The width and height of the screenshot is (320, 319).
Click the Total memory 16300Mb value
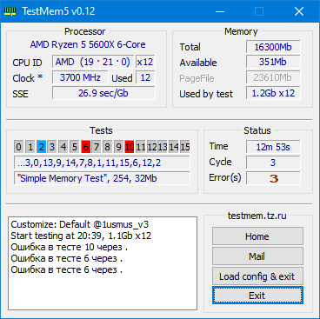pyautogui.click(x=273, y=47)
